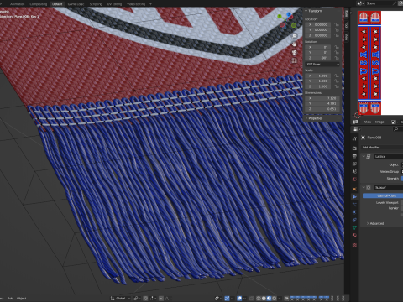Open the Texture properties tab
403x302 pixels.
point(354,245)
